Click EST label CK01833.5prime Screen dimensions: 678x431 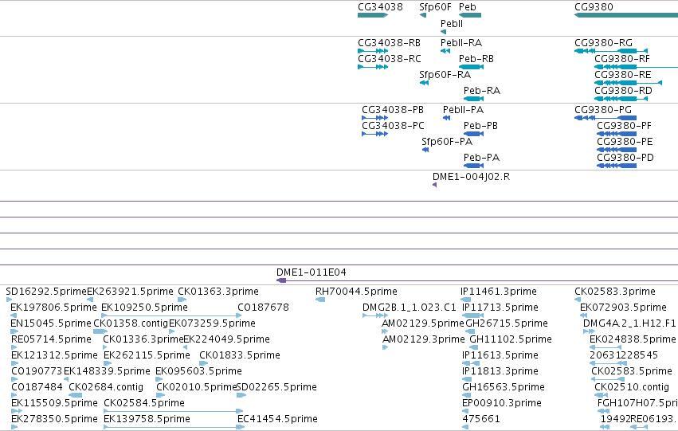[x=240, y=355]
